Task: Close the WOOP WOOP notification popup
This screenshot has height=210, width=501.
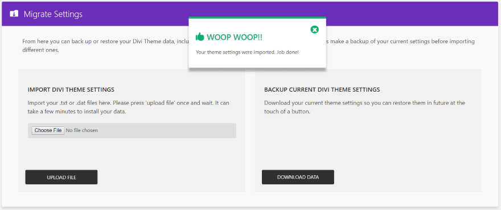Action: tap(315, 30)
